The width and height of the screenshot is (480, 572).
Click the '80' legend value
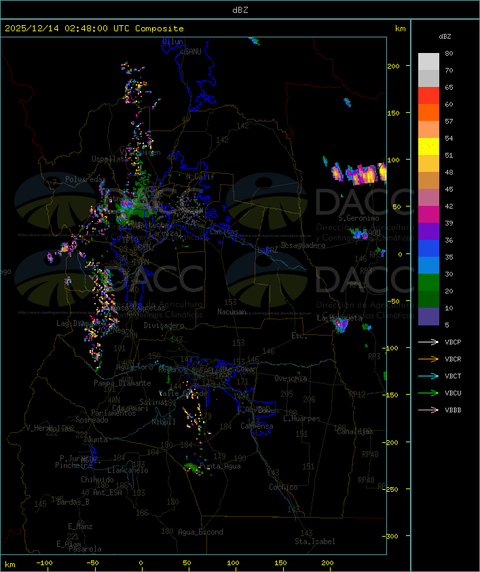[449, 53]
